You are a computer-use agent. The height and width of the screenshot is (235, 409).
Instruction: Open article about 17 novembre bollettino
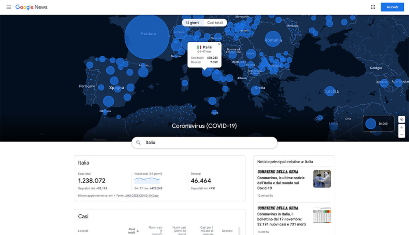tap(282, 219)
